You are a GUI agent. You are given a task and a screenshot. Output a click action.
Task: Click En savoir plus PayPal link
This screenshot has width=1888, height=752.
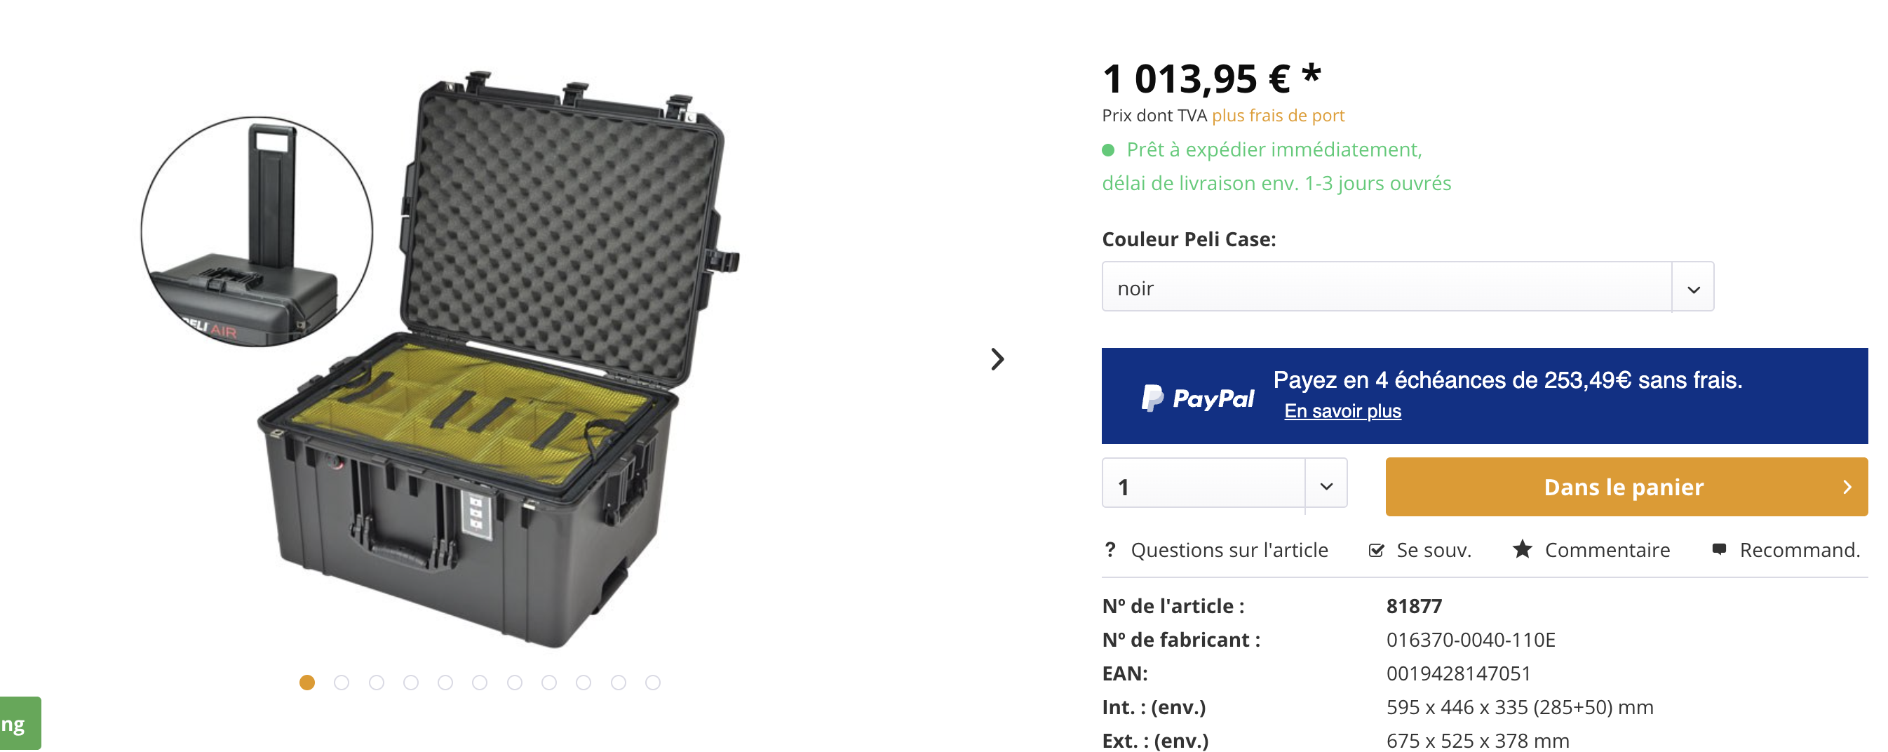point(1342,411)
